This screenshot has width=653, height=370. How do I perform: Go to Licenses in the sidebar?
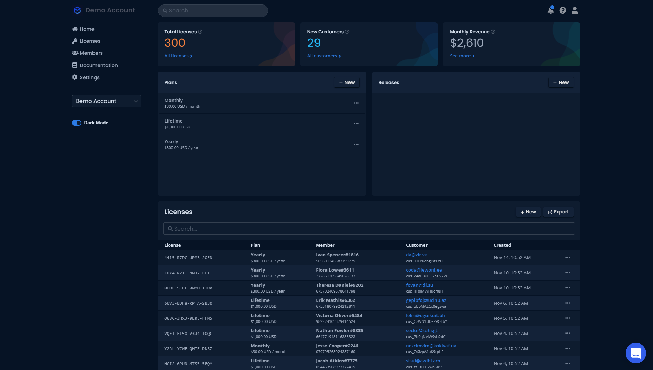tap(90, 41)
